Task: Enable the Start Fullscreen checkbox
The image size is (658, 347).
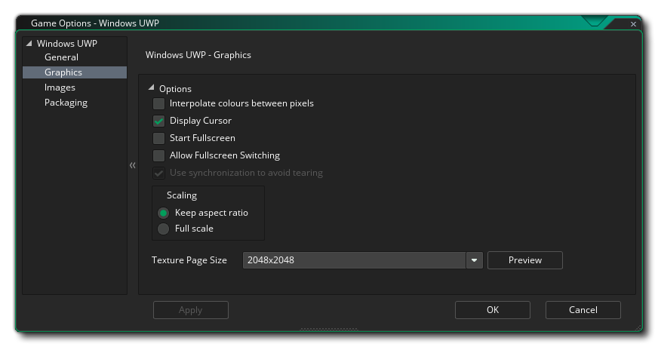Action: (x=158, y=138)
